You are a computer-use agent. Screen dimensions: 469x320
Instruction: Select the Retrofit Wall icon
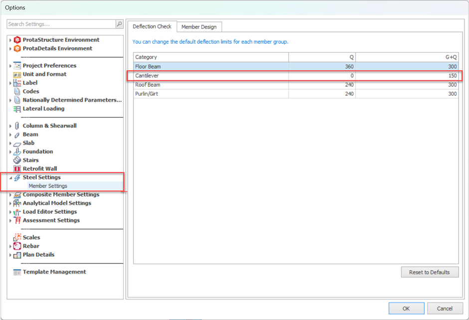(17, 169)
